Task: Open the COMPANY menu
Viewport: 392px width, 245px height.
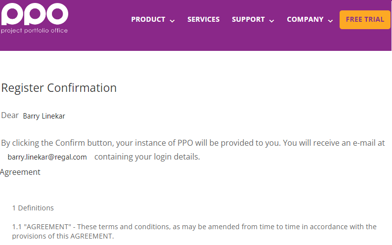Action: pos(305,19)
